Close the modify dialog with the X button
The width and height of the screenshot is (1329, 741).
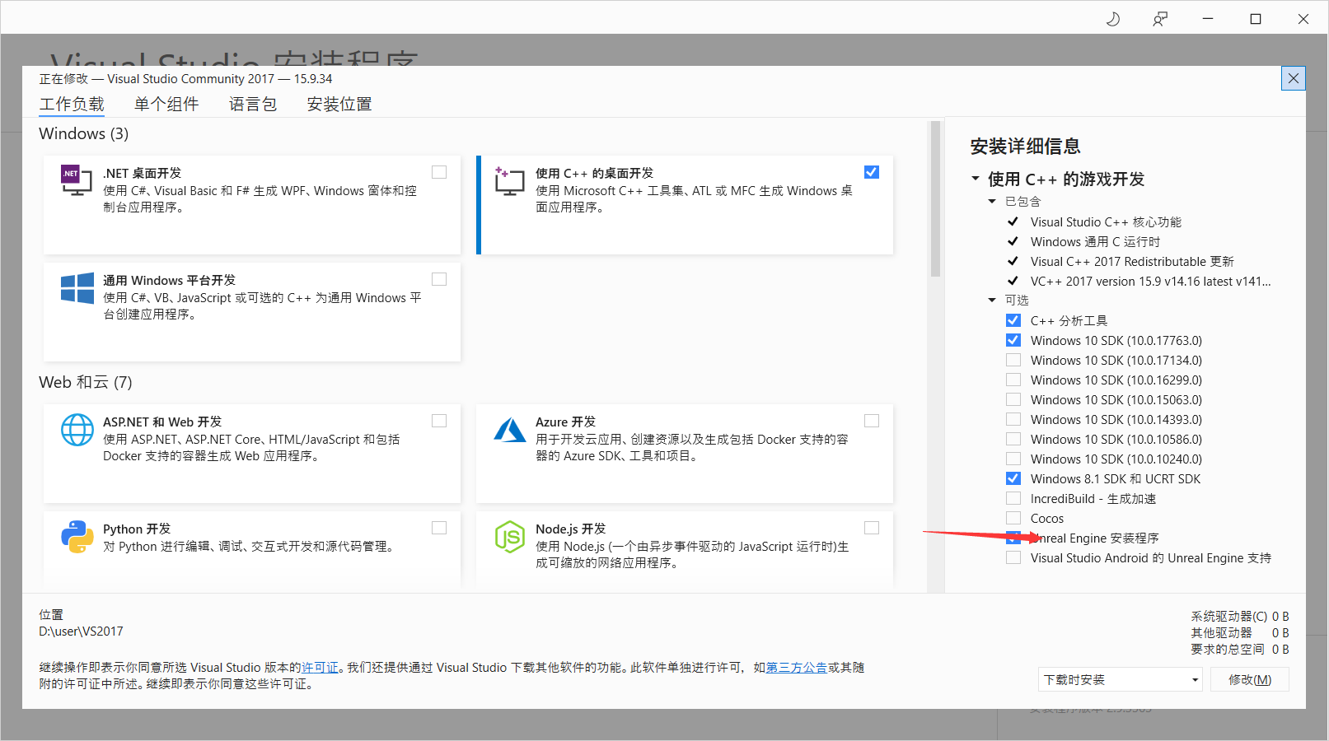1294,78
